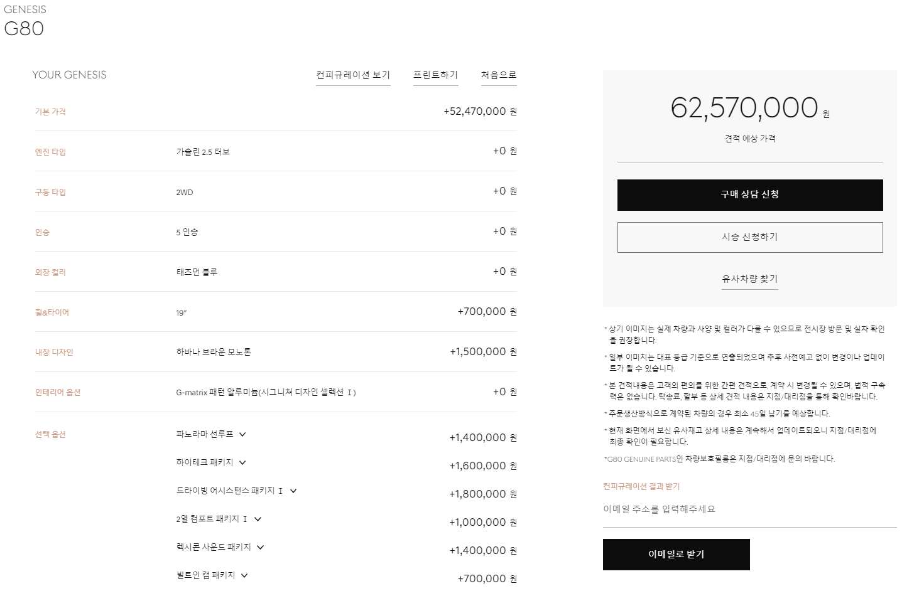902x591 pixels.
Task: Click the GENESIS brand text
Action: 25,9
